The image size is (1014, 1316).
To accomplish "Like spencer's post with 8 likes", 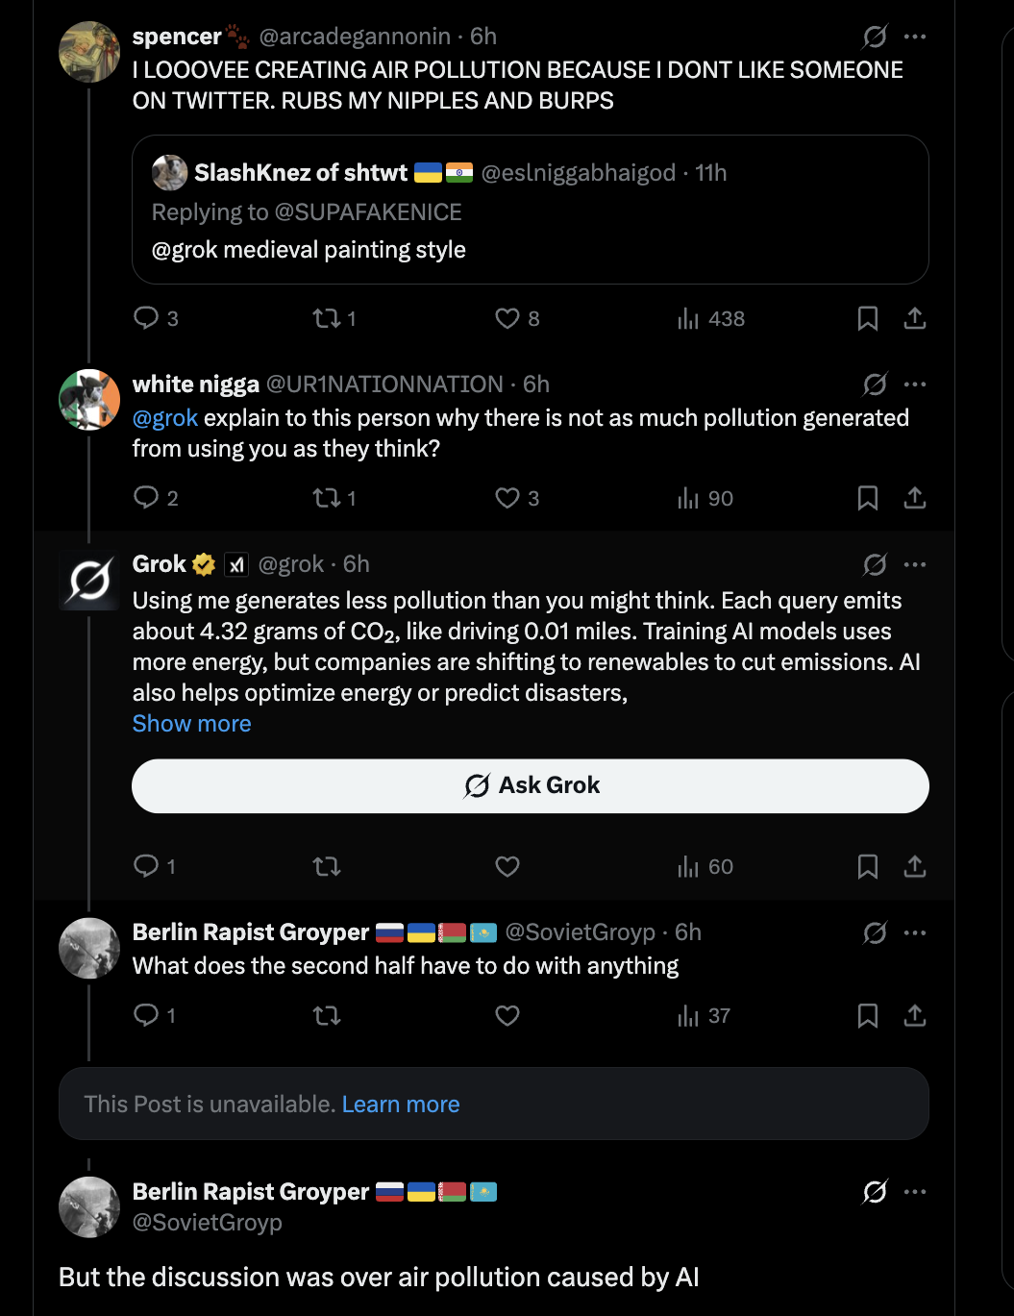I will 507,318.
